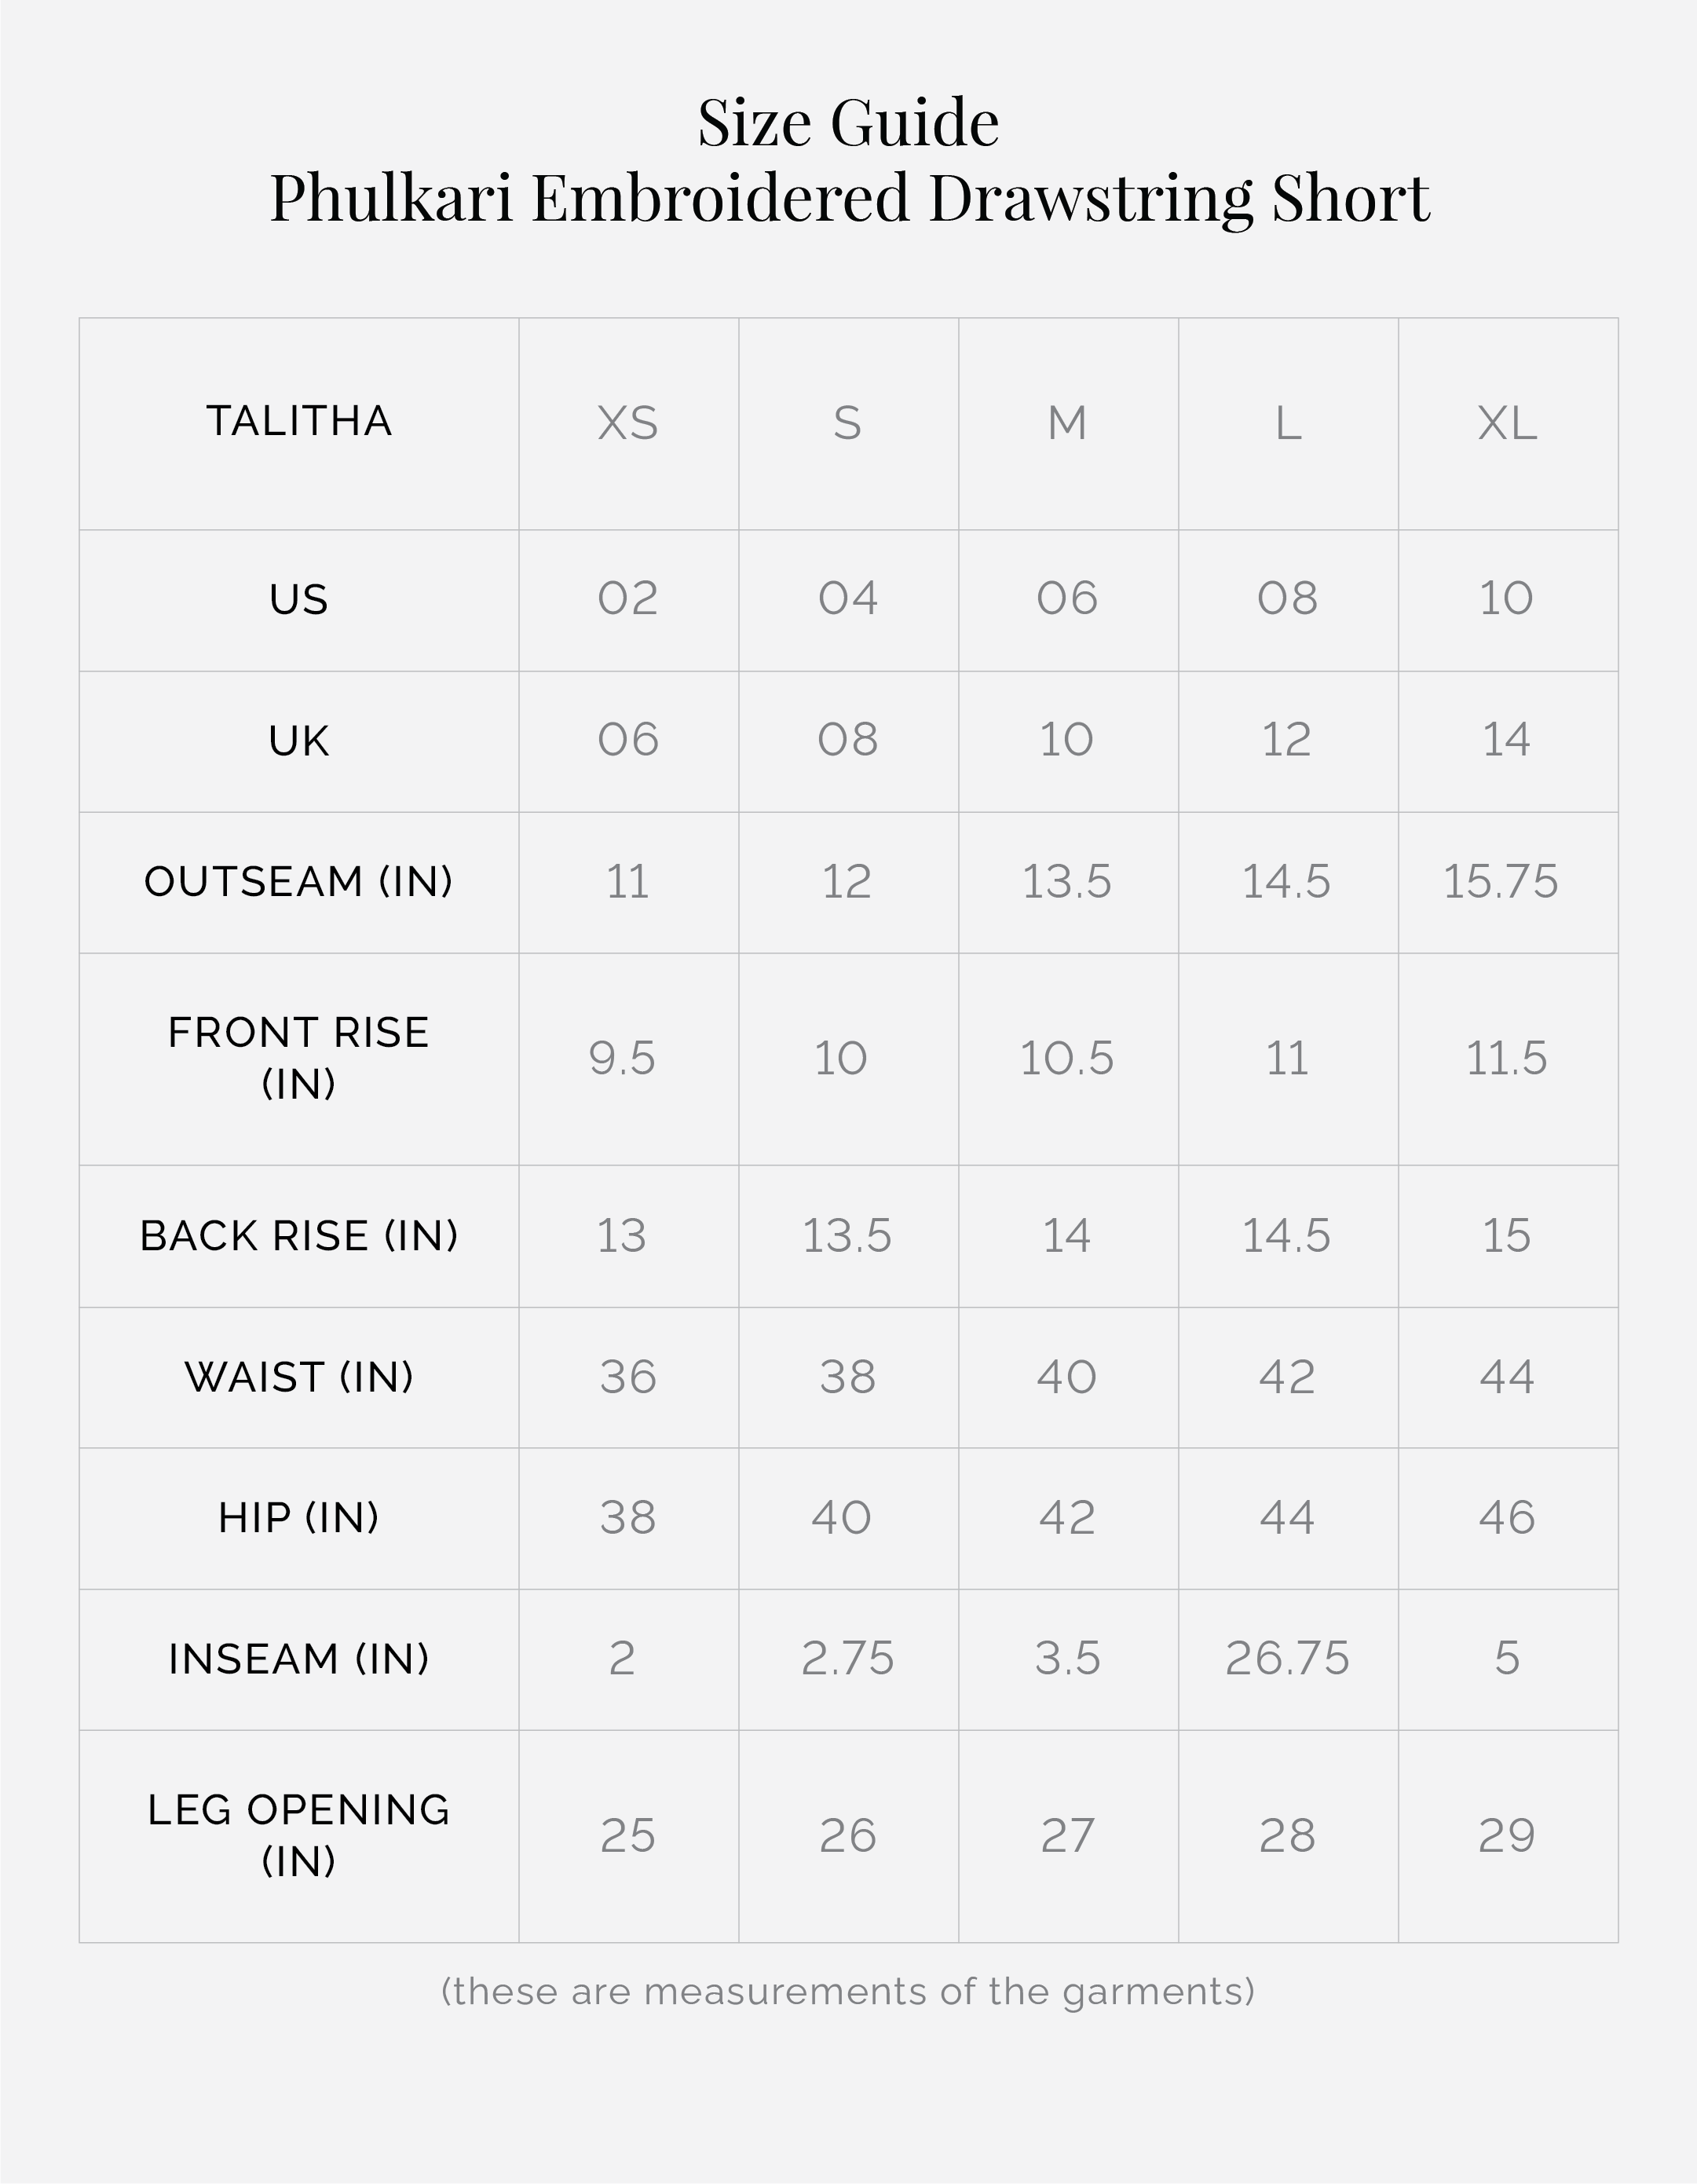The width and height of the screenshot is (1697, 2184).
Task: Click the XS size column header
Action: coord(628,424)
